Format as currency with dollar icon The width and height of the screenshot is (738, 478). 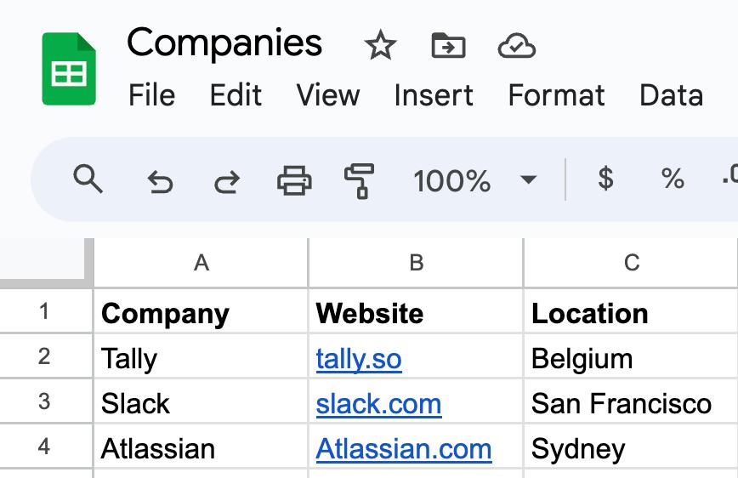tap(605, 179)
